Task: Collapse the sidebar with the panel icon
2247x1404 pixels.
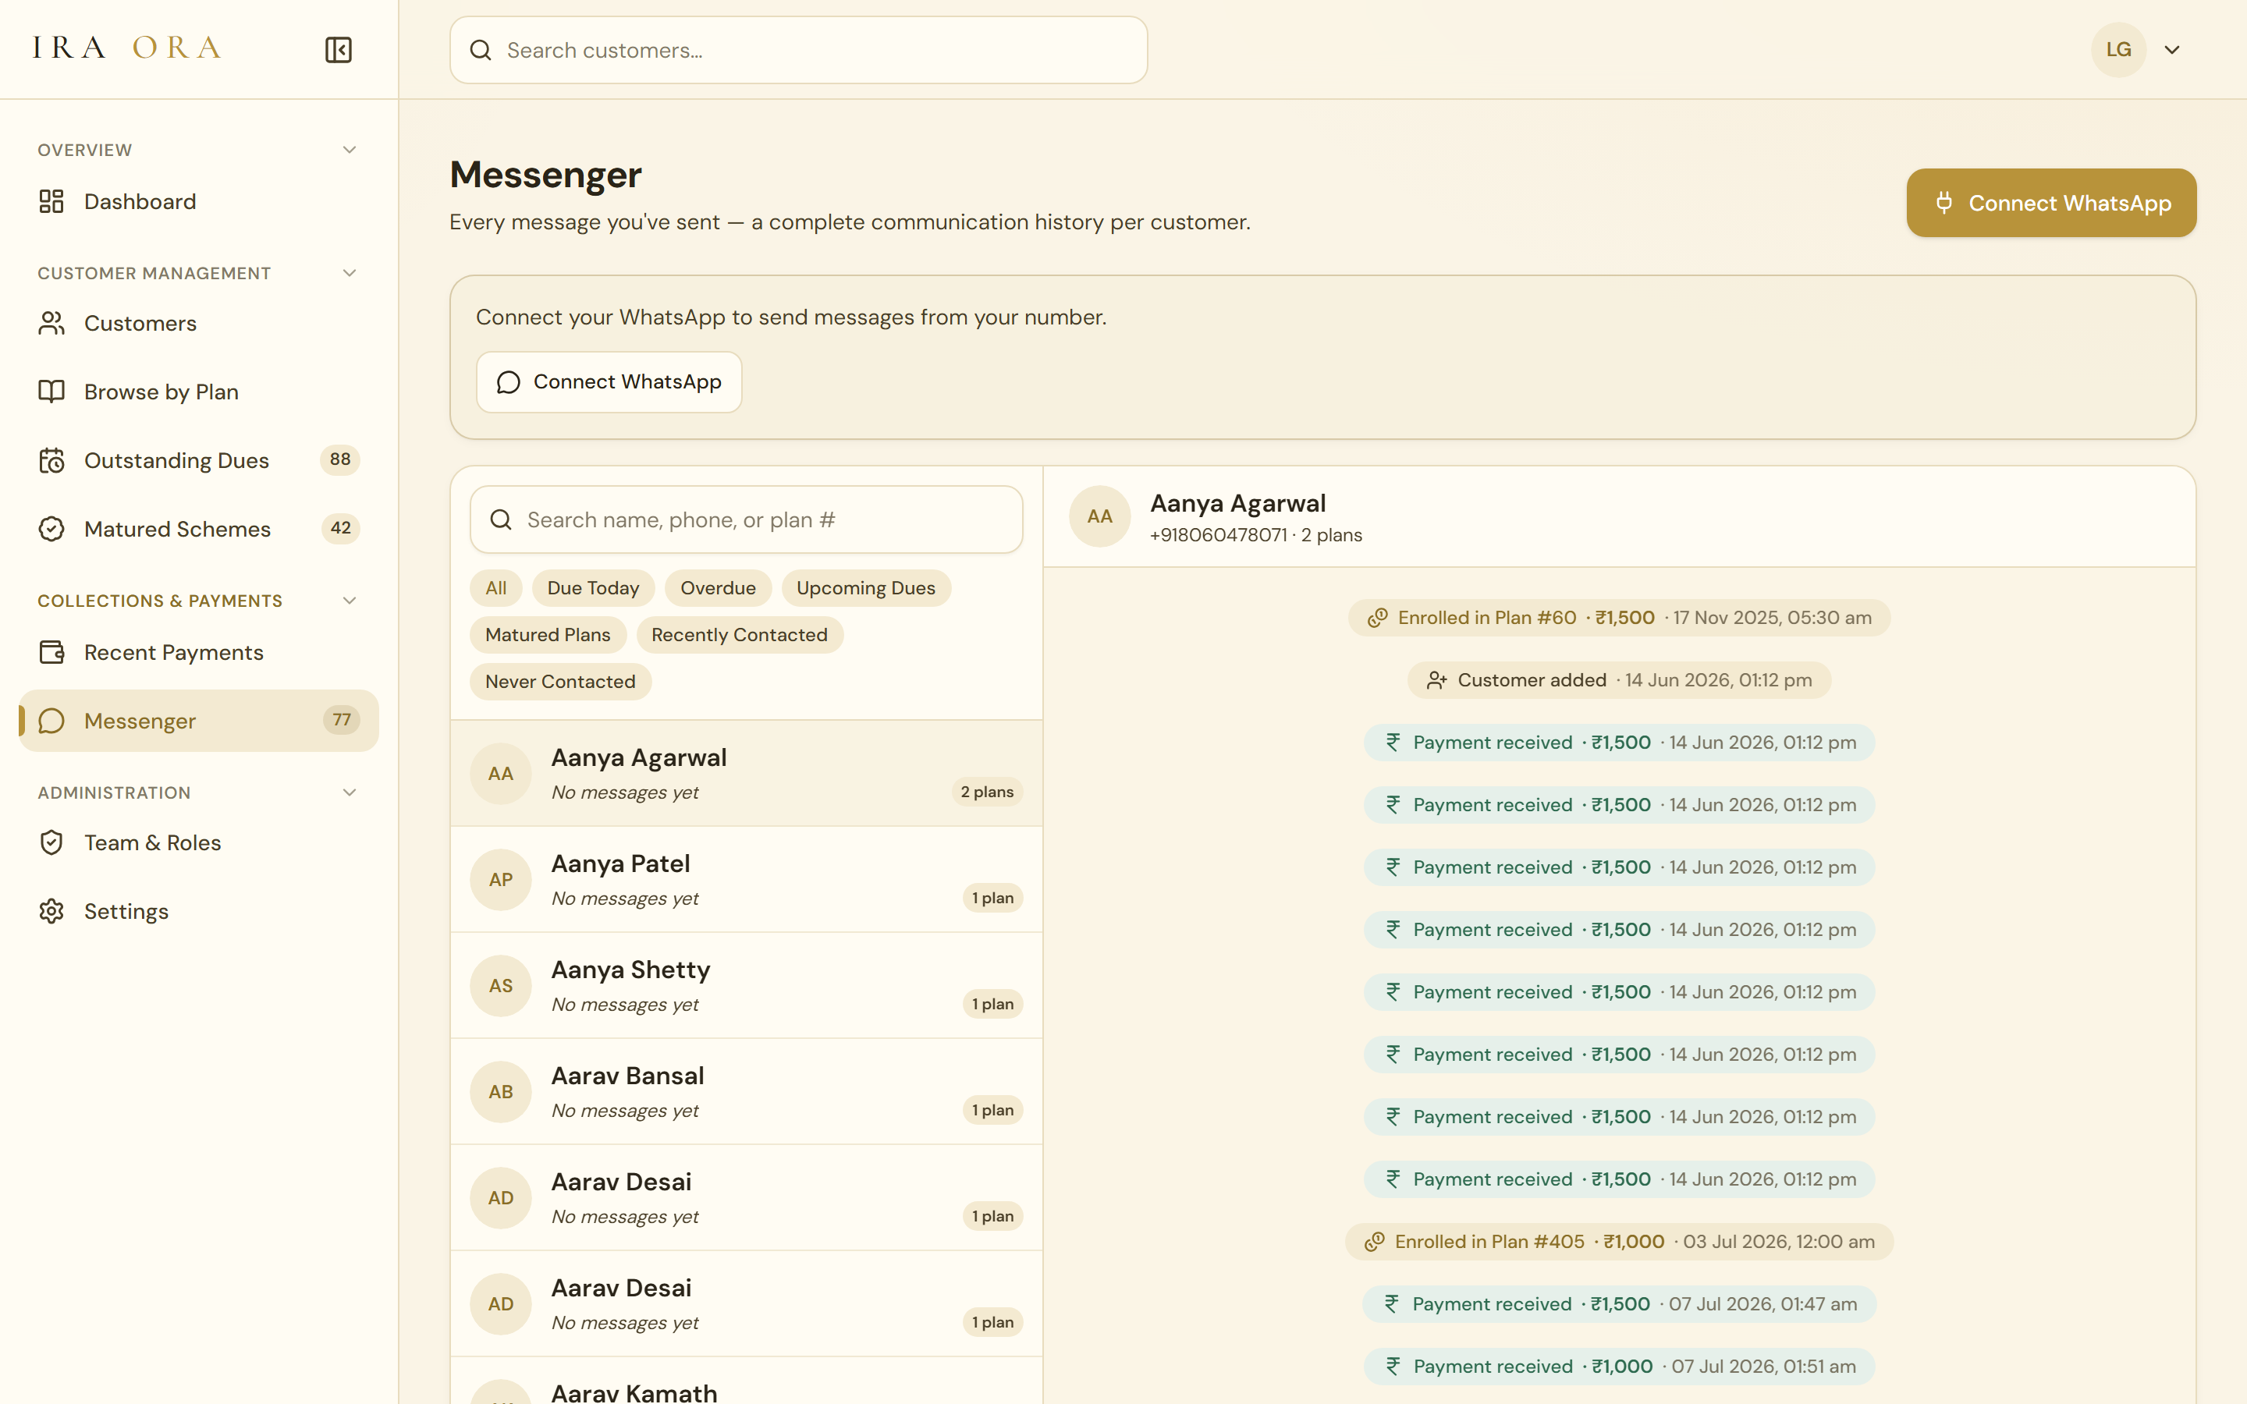Action: pyautogui.click(x=338, y=50)
